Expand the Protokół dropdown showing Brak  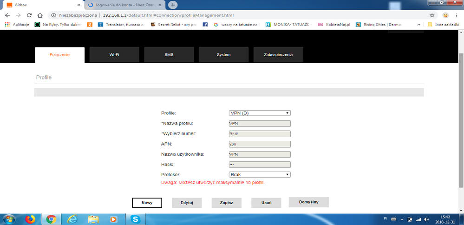pyautogui.click(x=260, y=174)
